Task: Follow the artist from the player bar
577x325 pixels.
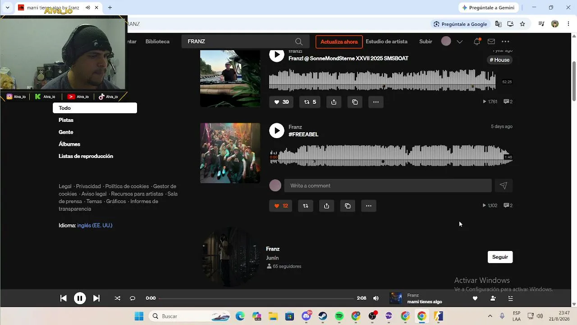Action: click(493, 298)
